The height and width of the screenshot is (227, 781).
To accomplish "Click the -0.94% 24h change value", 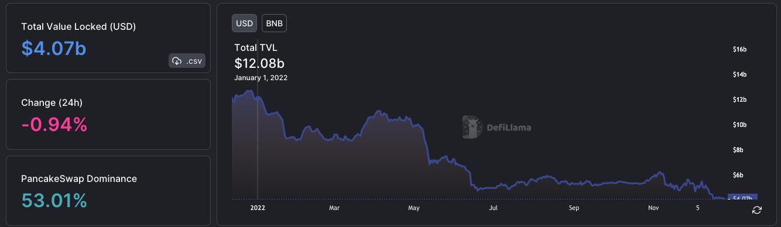I will [x=54, y=124].
